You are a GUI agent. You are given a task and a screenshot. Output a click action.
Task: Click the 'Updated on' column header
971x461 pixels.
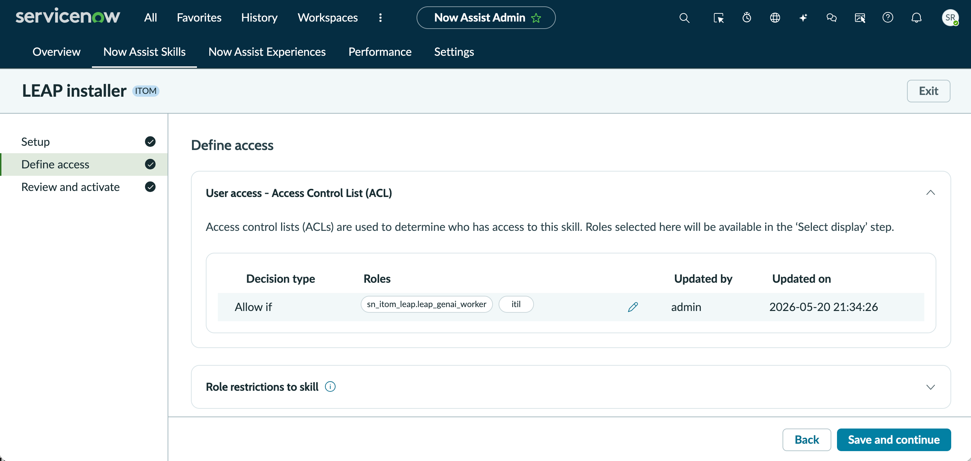coord(801,279)
